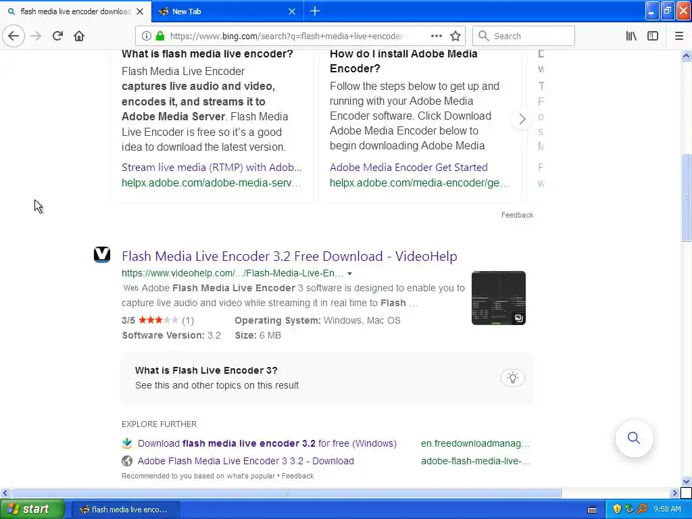Click en.freedownloadmanag domain link

click(x=475, y=443)
